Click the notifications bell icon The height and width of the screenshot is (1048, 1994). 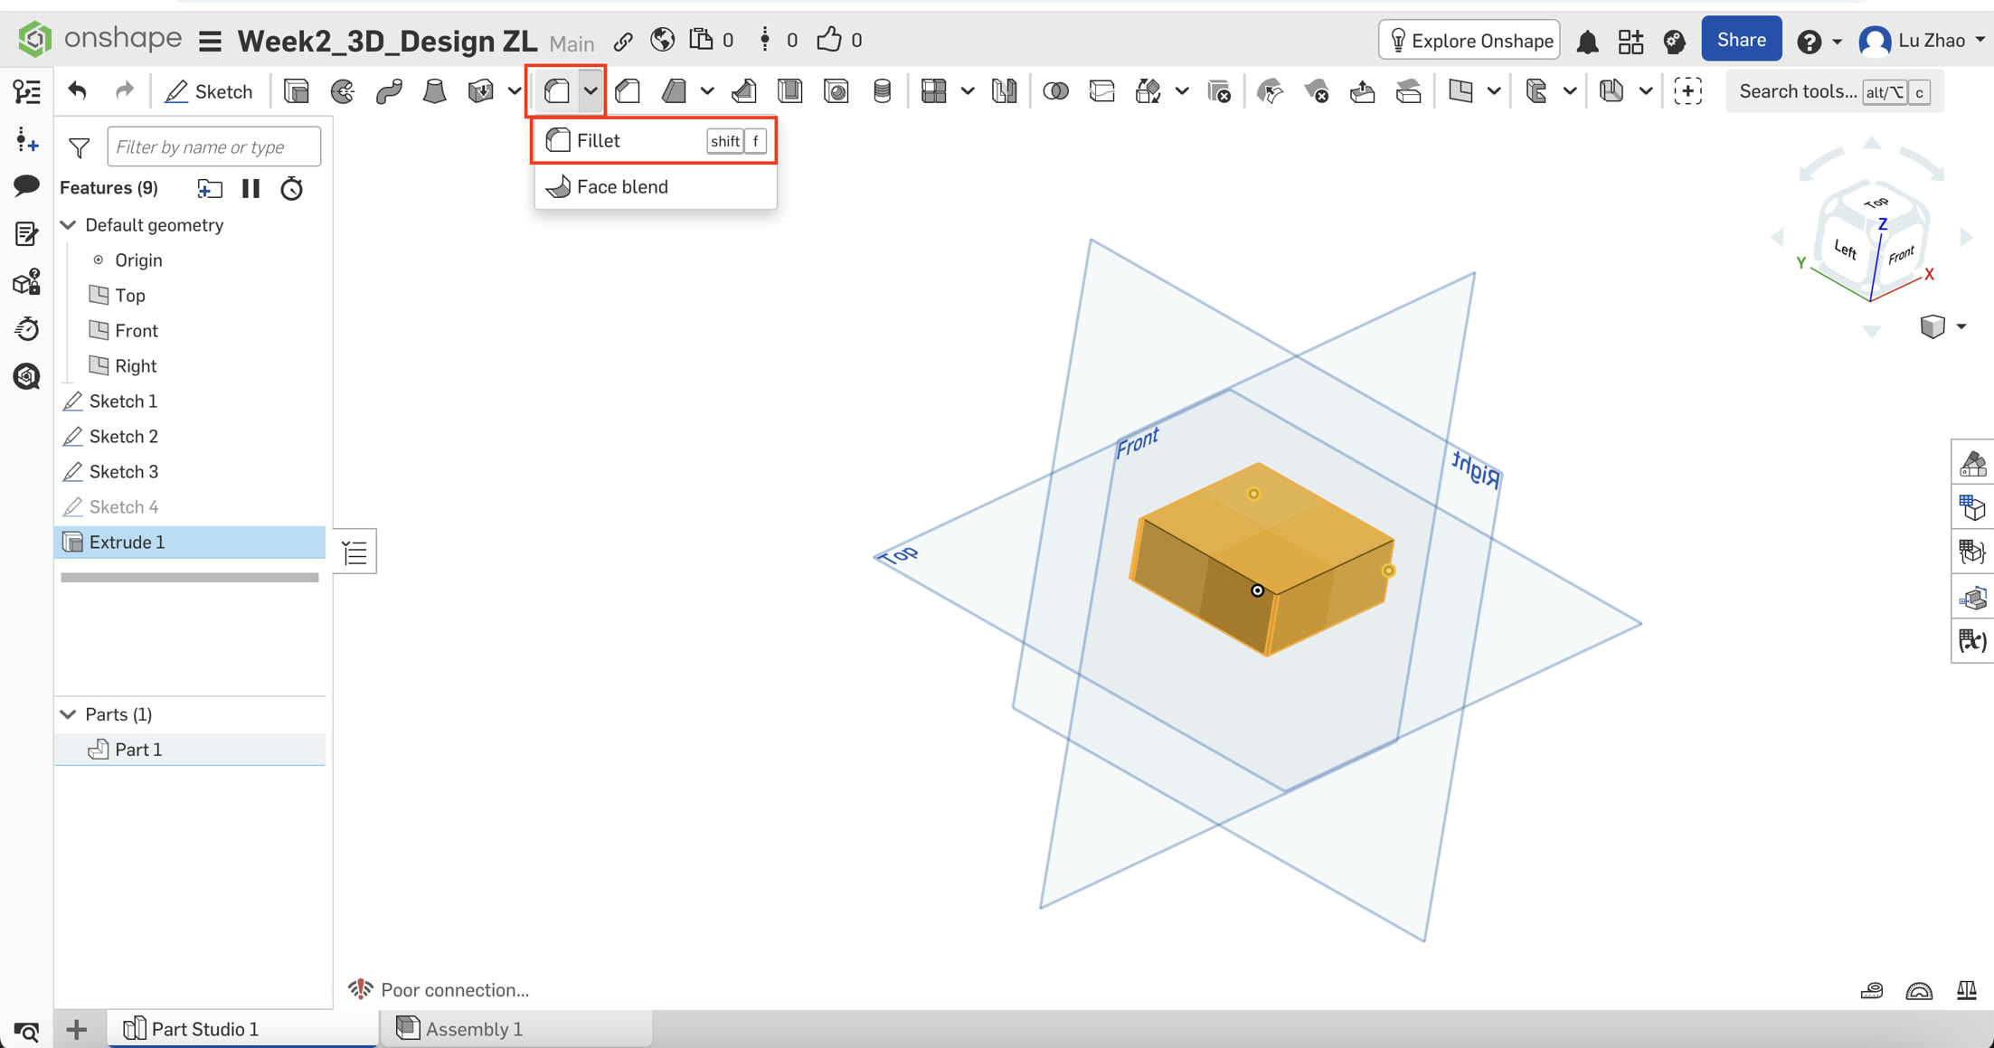pyautogui.click(x=1587, y=39)
